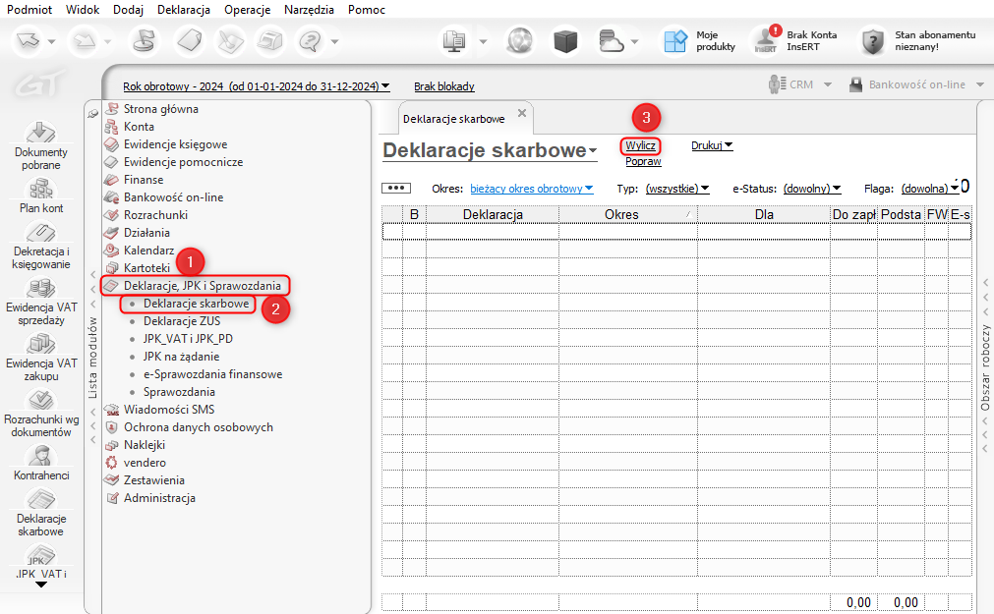Click Brak Konta InsERT account icon
Viewport: 994px width, 614px height.
click(766, 41)
